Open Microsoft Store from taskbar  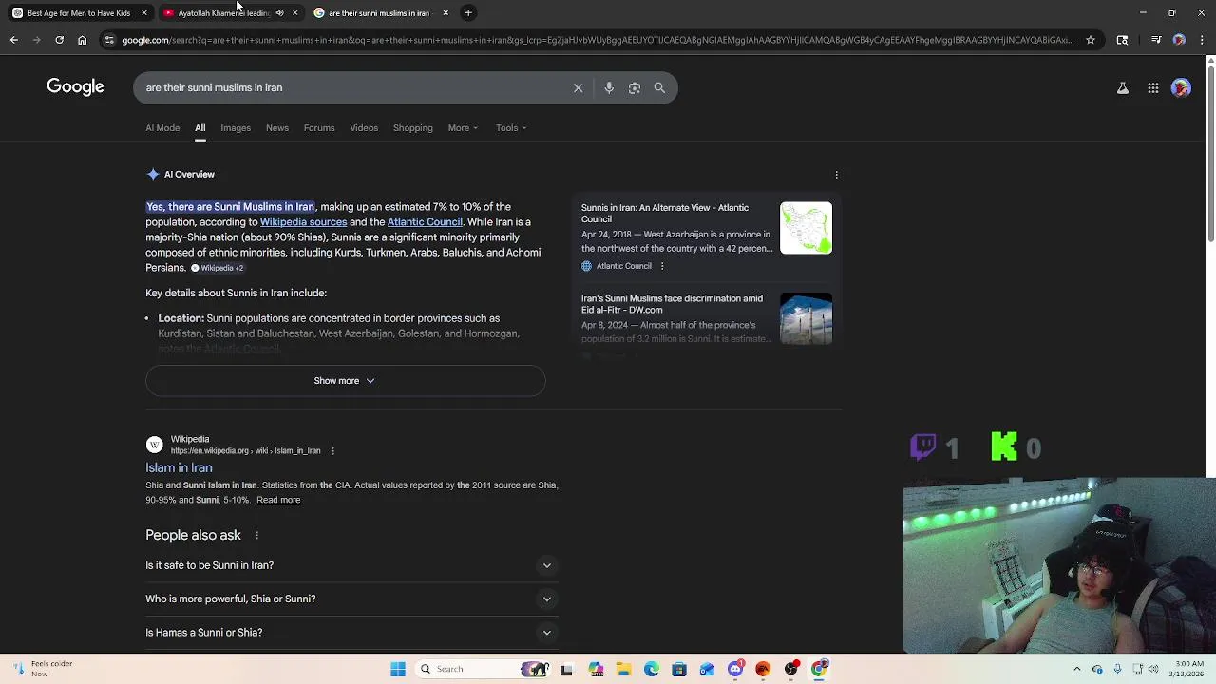coord(678,669)
